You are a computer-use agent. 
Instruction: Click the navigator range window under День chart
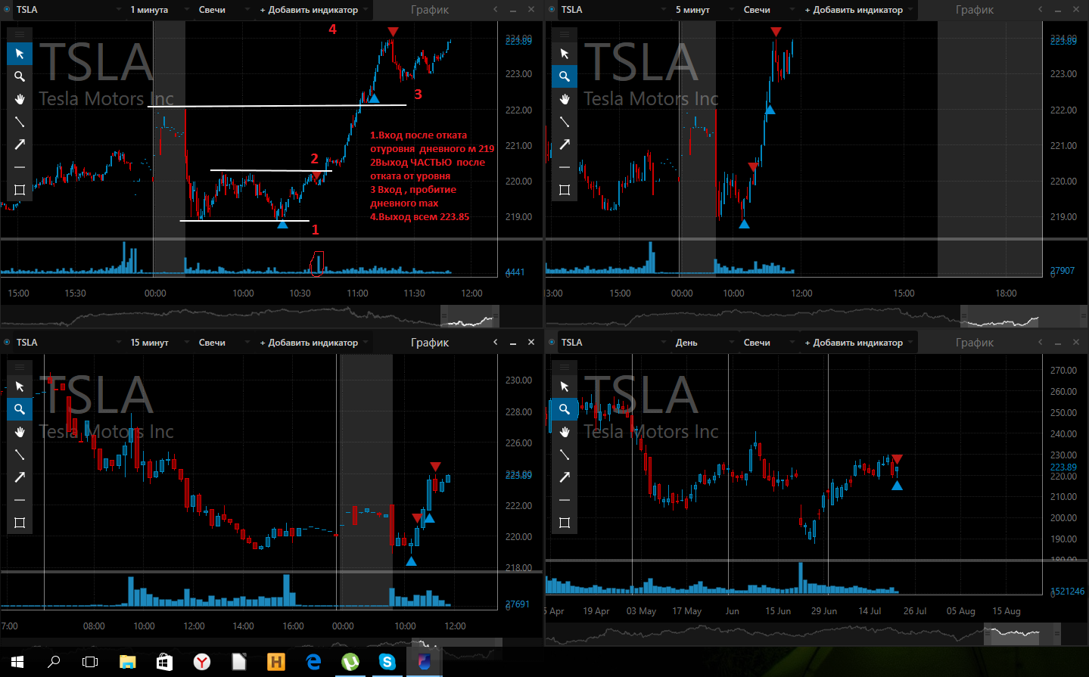[1022, 634]
